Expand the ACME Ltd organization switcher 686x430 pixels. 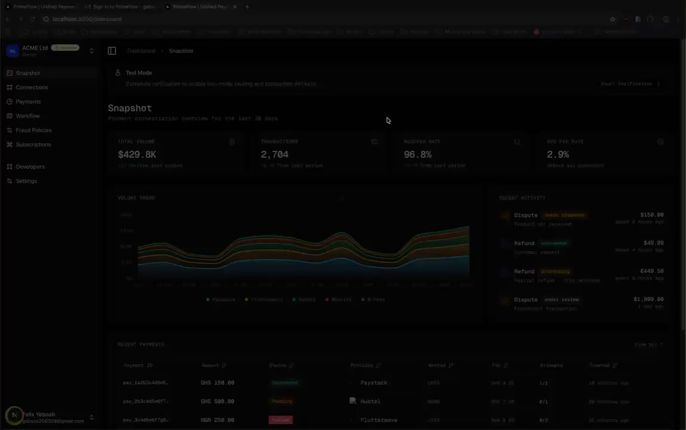[91, 51]
